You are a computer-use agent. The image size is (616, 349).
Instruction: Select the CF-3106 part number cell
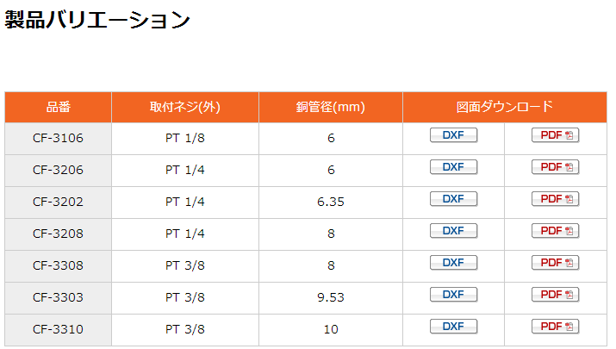pyautogui.click(x=58, y=138)
